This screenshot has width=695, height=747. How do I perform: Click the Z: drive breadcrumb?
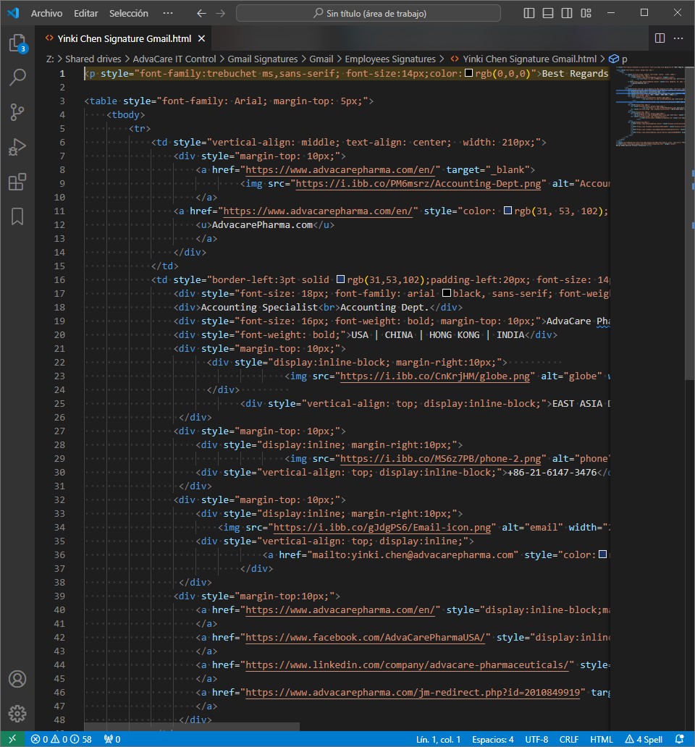[50, 59]
